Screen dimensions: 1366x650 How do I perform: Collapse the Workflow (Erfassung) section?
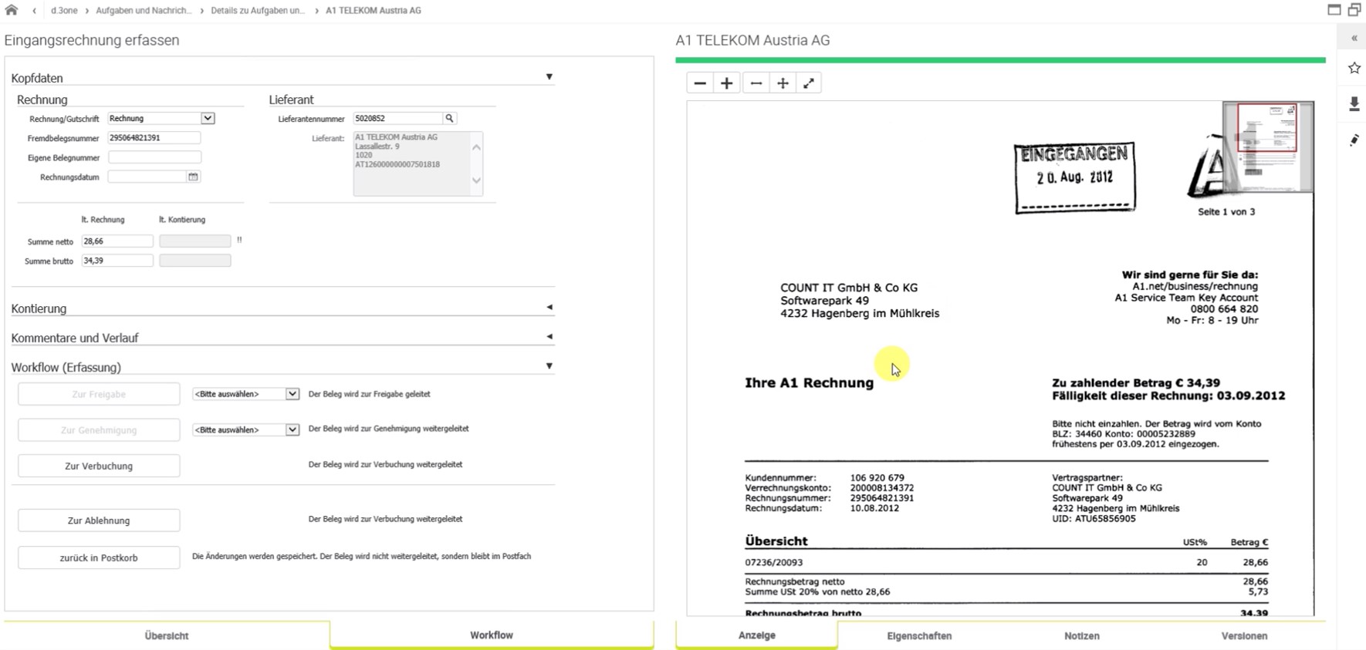point(549,366)
